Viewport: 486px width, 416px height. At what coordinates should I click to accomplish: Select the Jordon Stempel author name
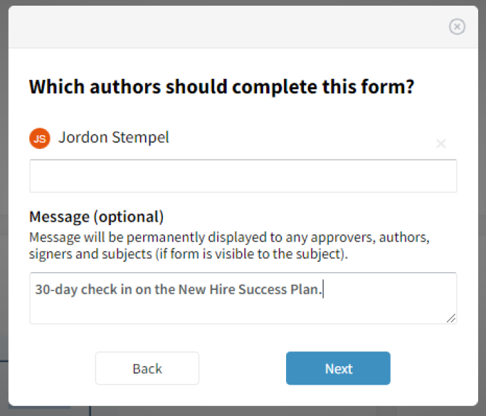click(x=114, y=137)
